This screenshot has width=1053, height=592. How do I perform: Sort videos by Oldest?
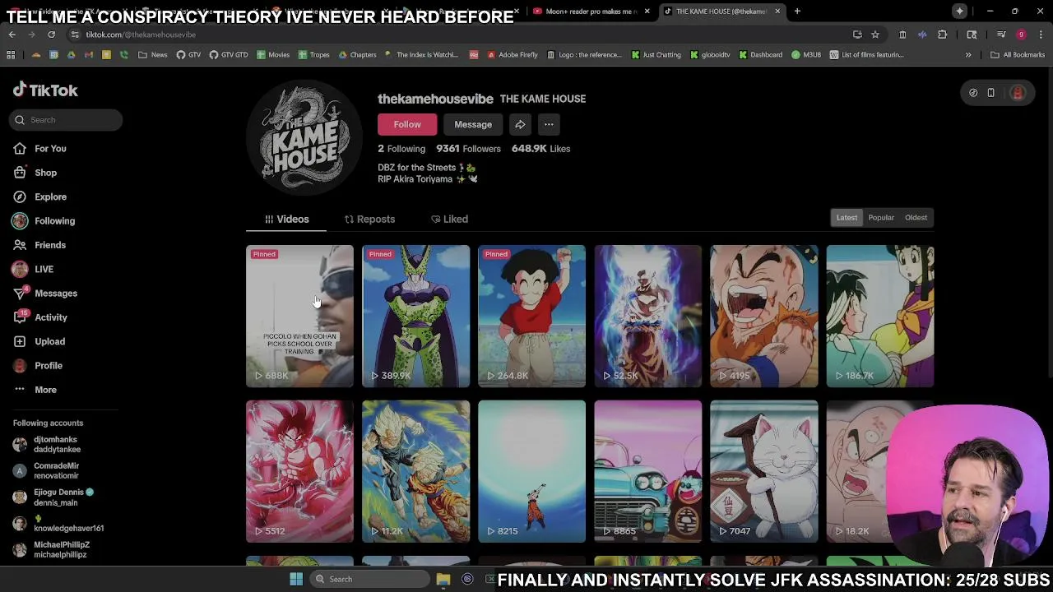[916, 218]
